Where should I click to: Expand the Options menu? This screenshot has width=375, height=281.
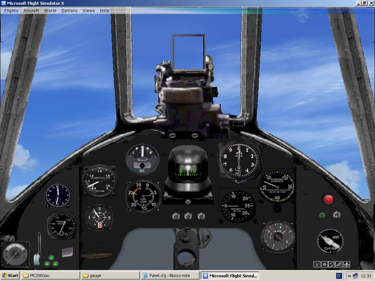[x=69, y=11]
